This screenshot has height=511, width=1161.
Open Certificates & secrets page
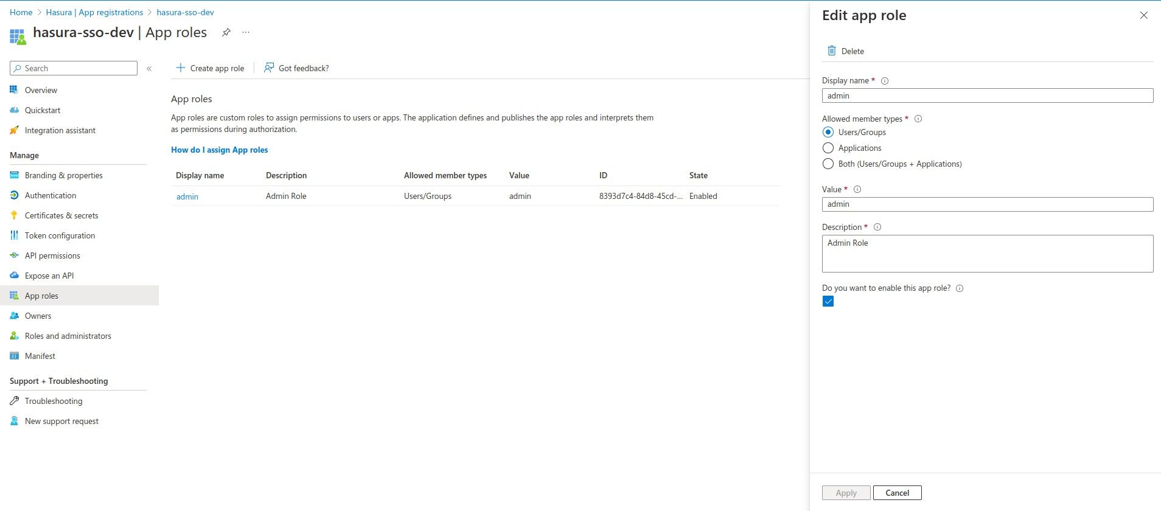click(61, 215)
